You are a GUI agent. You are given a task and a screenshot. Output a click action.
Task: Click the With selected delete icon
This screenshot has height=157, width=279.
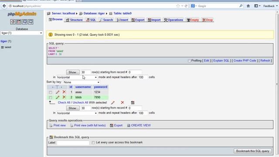coord(122,102)
